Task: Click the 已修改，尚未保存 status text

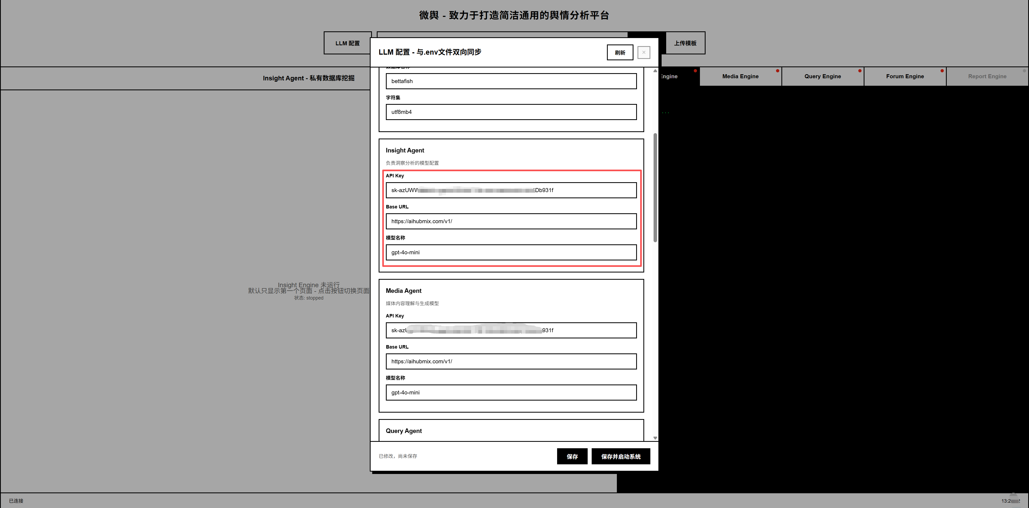Action: tap(397, 456)
